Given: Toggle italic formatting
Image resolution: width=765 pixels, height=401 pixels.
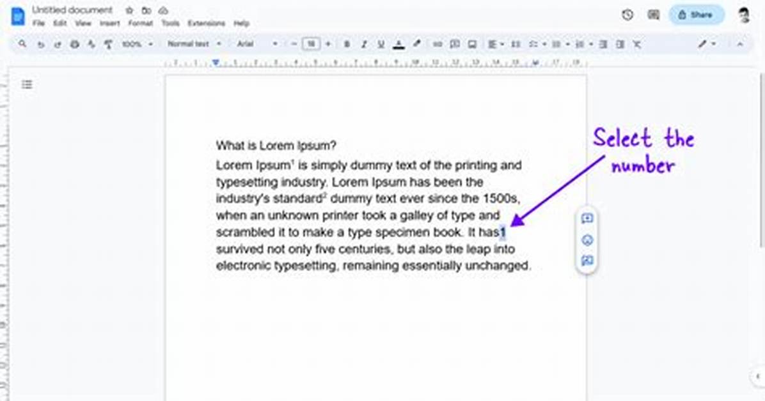Looking at the screenshot, I should click(364, 44).
